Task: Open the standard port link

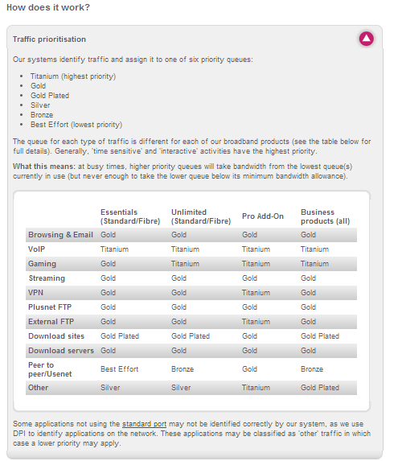Action: click(x=144, y=424)
